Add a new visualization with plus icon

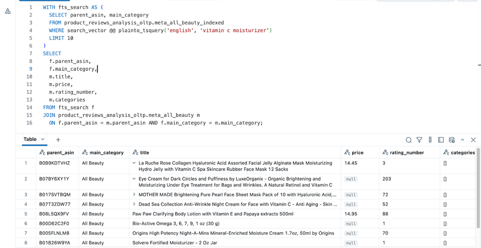pyautogui.click(x=58, y=140)
